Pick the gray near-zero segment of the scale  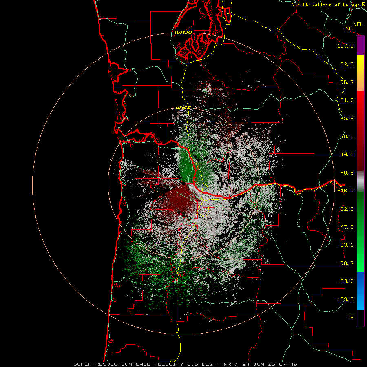coord(360,181)
